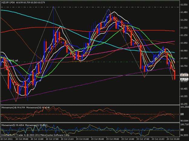
Task: Click the 60.631 horizontal line price tag
Action: pos(184,75)
